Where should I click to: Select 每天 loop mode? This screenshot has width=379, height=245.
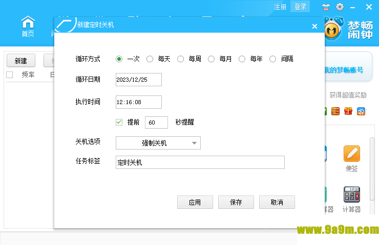coord(150,59)
